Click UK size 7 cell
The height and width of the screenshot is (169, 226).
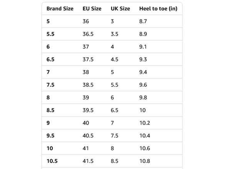click(112, 123)
